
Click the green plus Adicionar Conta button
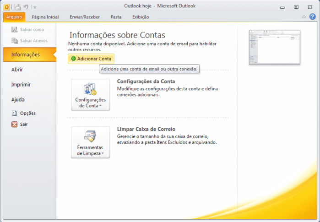coord(91,59)
